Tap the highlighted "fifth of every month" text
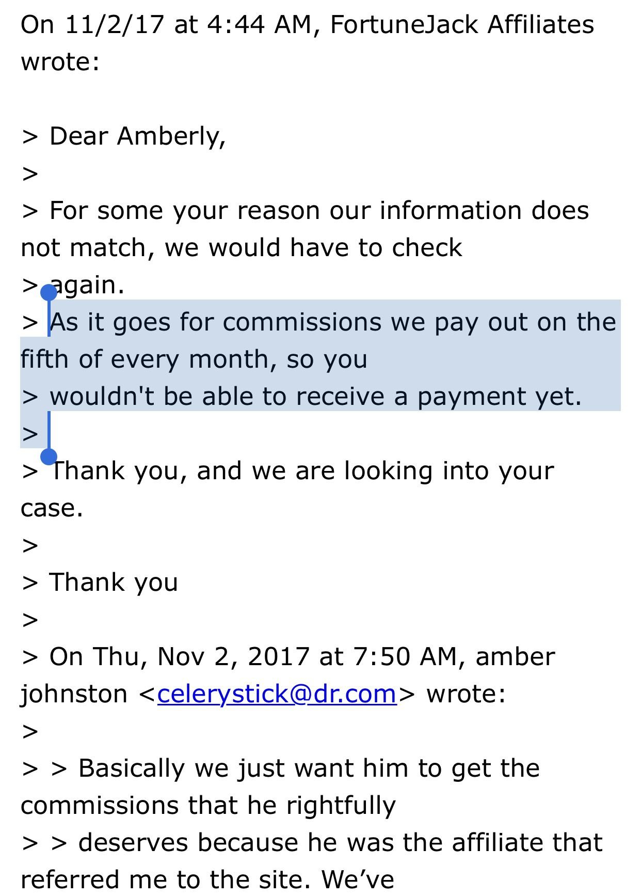Image resolution: width=641 pixels, height=896 pixels. 140,359
